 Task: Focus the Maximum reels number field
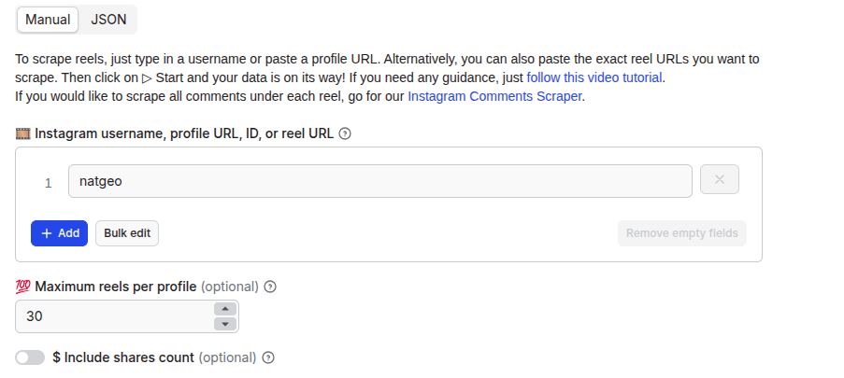[112, 316]
